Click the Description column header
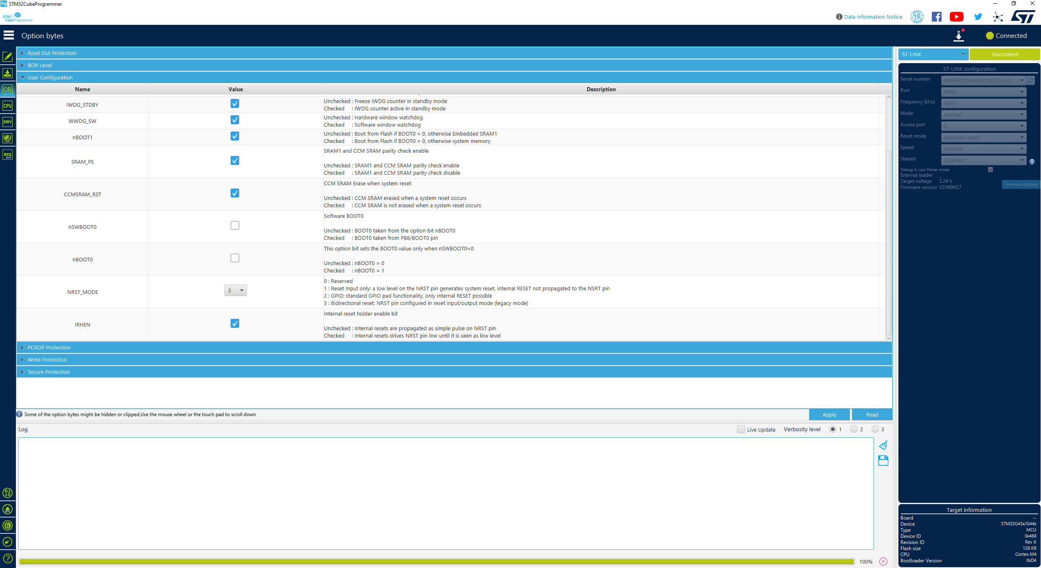 [x=601, y=89]
